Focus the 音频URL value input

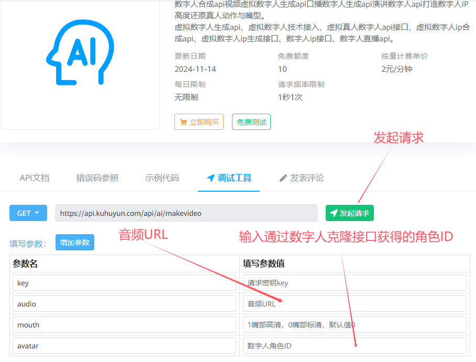[x=355, y=304]
